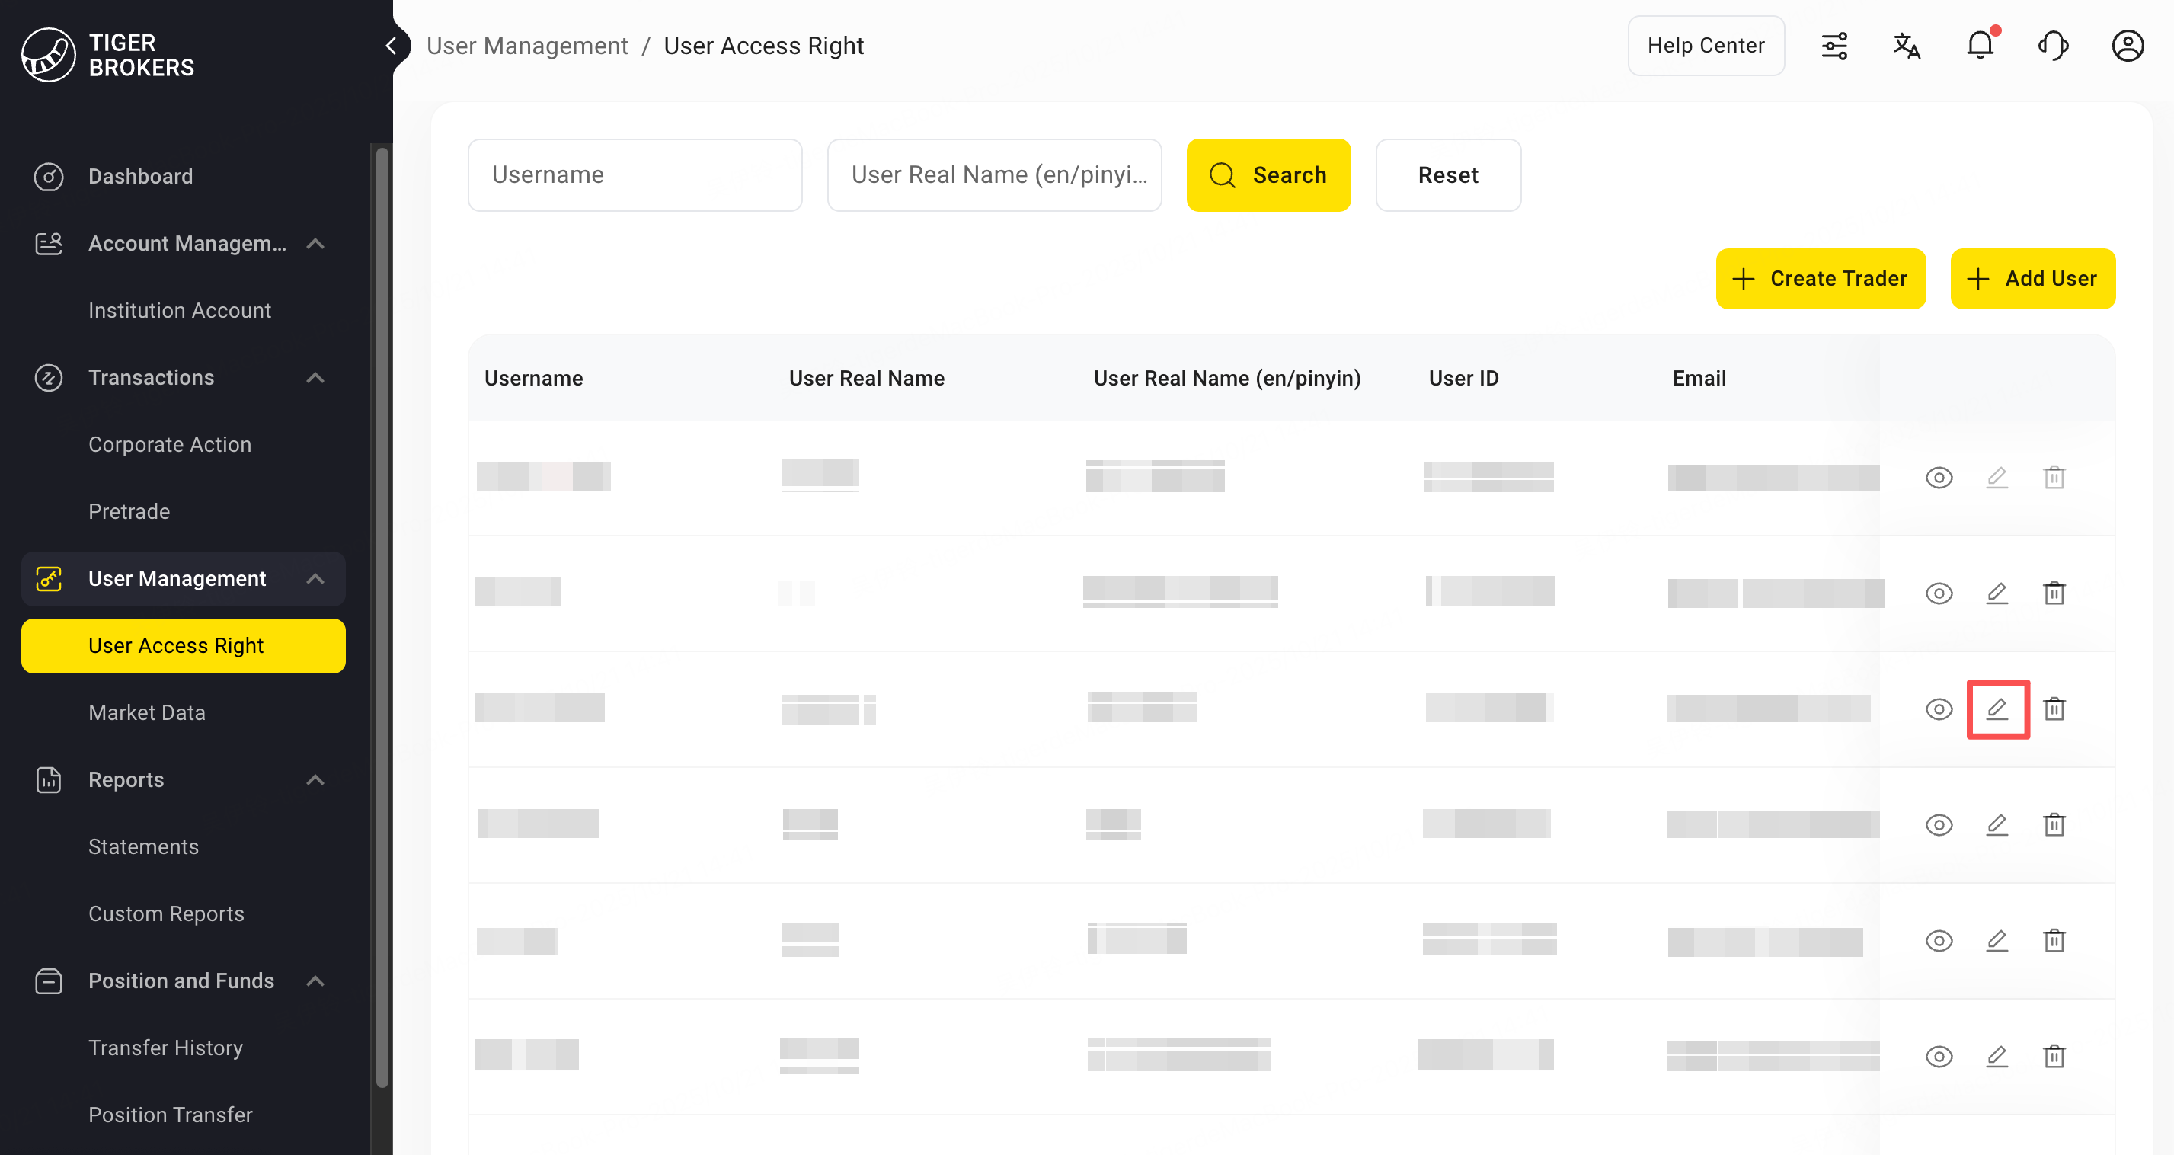
Task: Click the customer support headset icon
Action: [x=2052, y=46]
